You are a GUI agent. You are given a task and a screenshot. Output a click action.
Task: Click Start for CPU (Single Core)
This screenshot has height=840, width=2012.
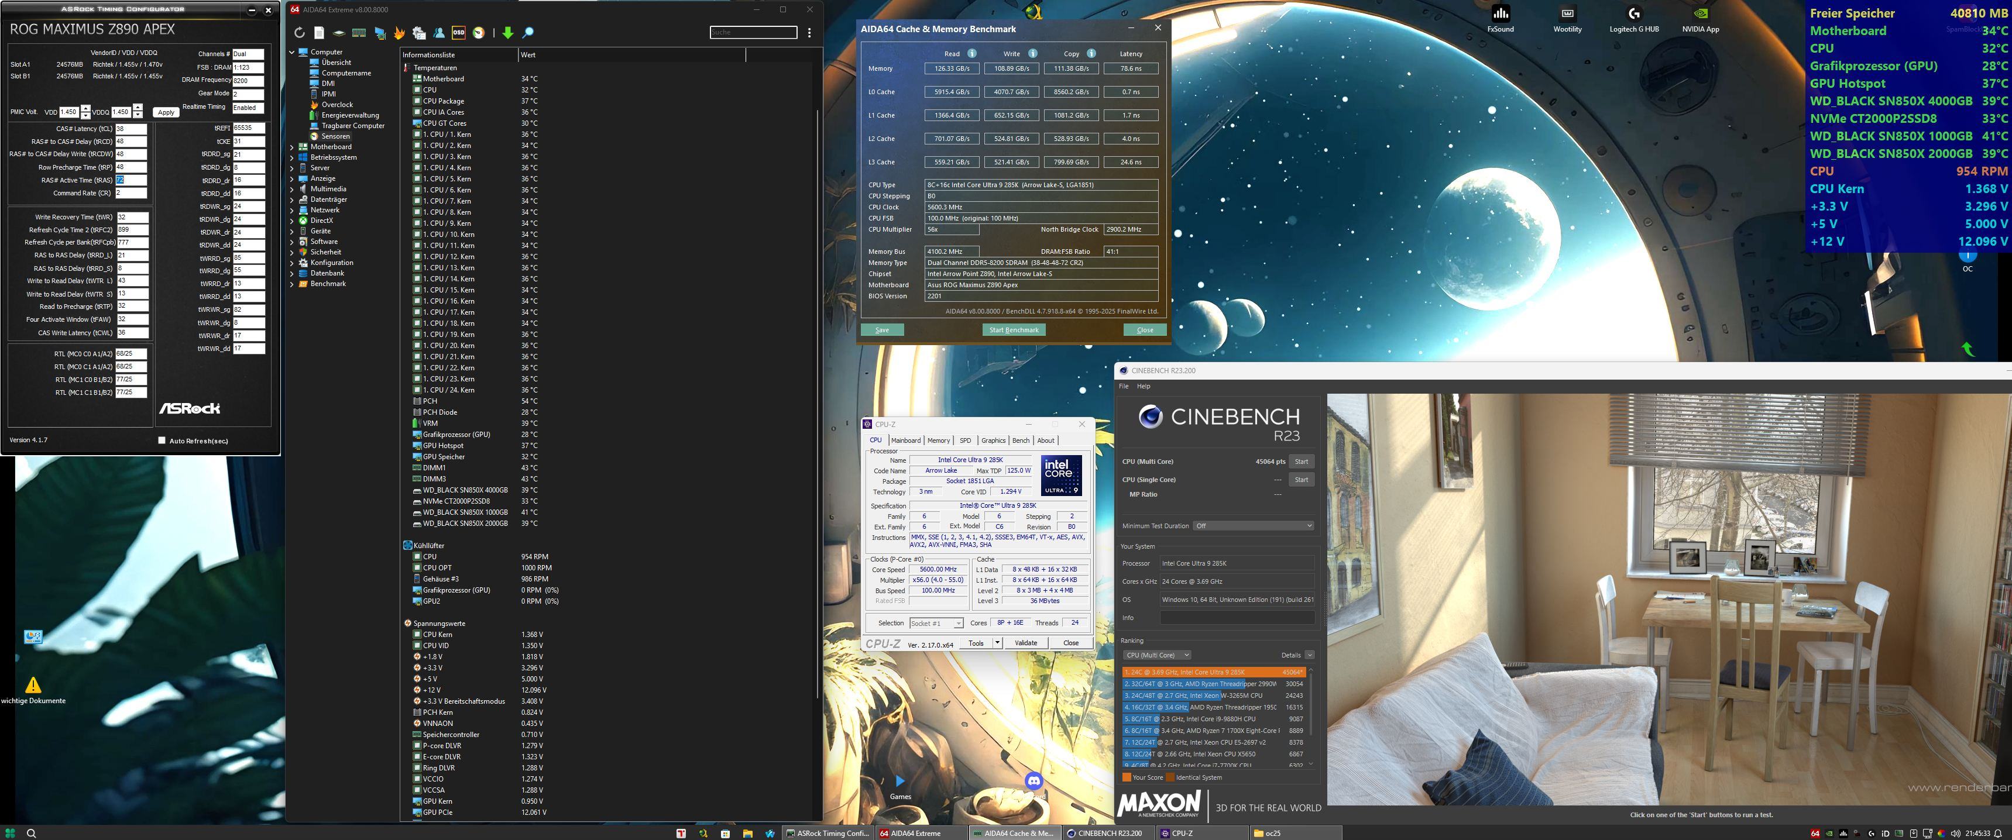point(1301,479)
